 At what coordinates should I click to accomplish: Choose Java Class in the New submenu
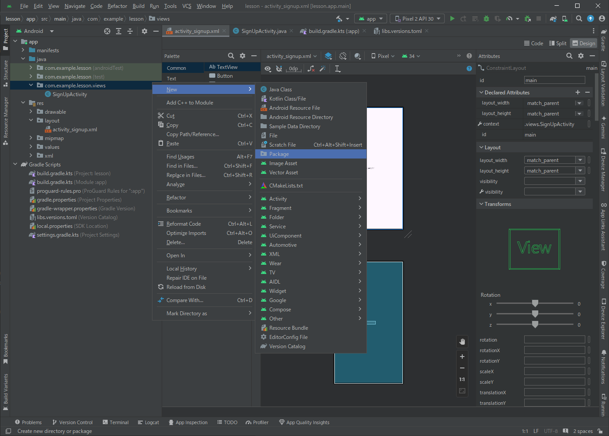(x=311, y=90)
